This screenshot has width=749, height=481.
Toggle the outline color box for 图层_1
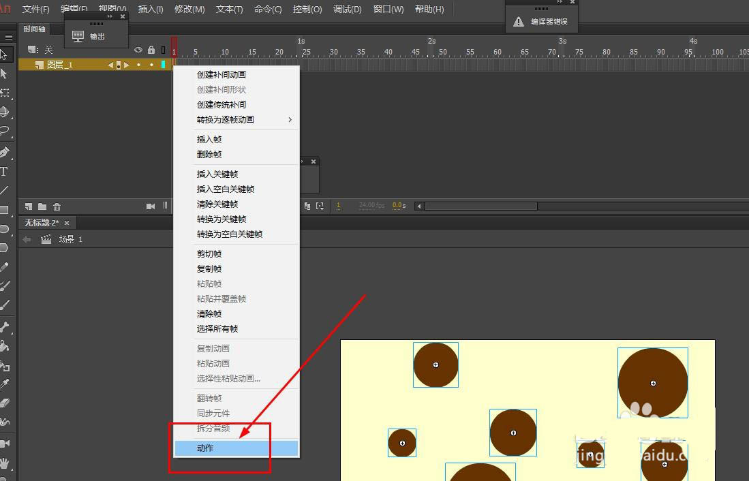pos(164,65)
